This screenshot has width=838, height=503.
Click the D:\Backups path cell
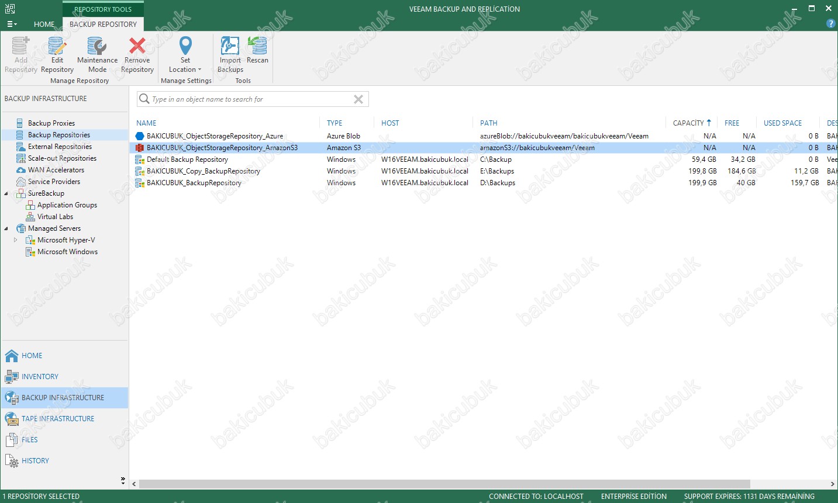tap(498, 183)
